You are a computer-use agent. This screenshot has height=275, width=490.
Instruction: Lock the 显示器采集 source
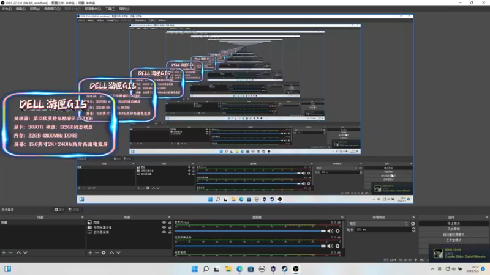pos(170,232)
